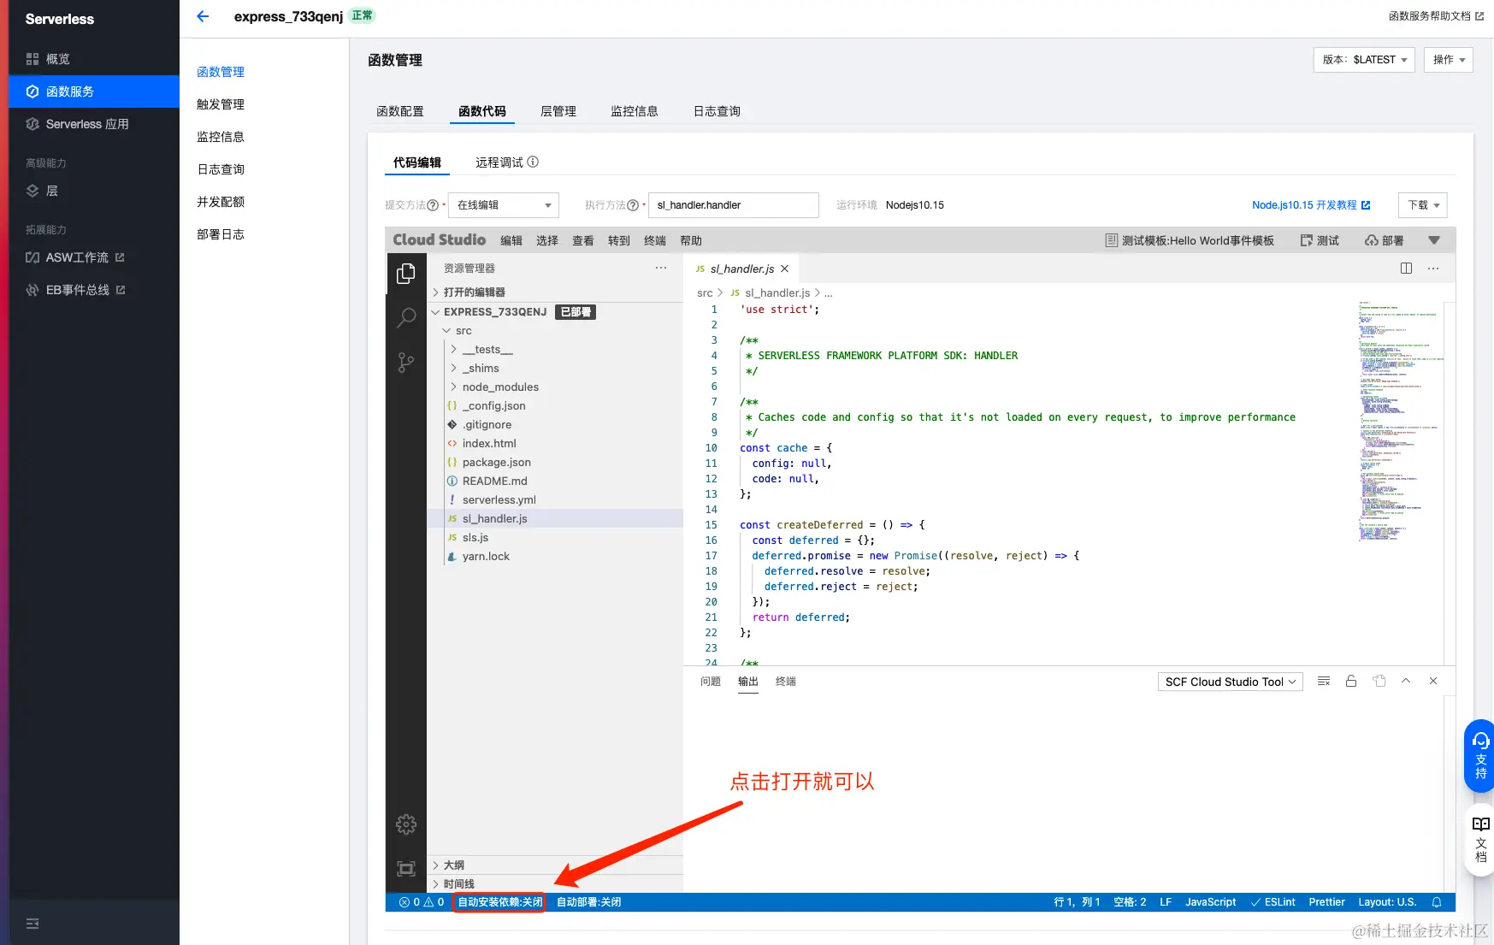The height and width of the screenshot is (945, 1494).
Task: Open Node.js10.15 development tutorial link
Action: coord(1311,205)
